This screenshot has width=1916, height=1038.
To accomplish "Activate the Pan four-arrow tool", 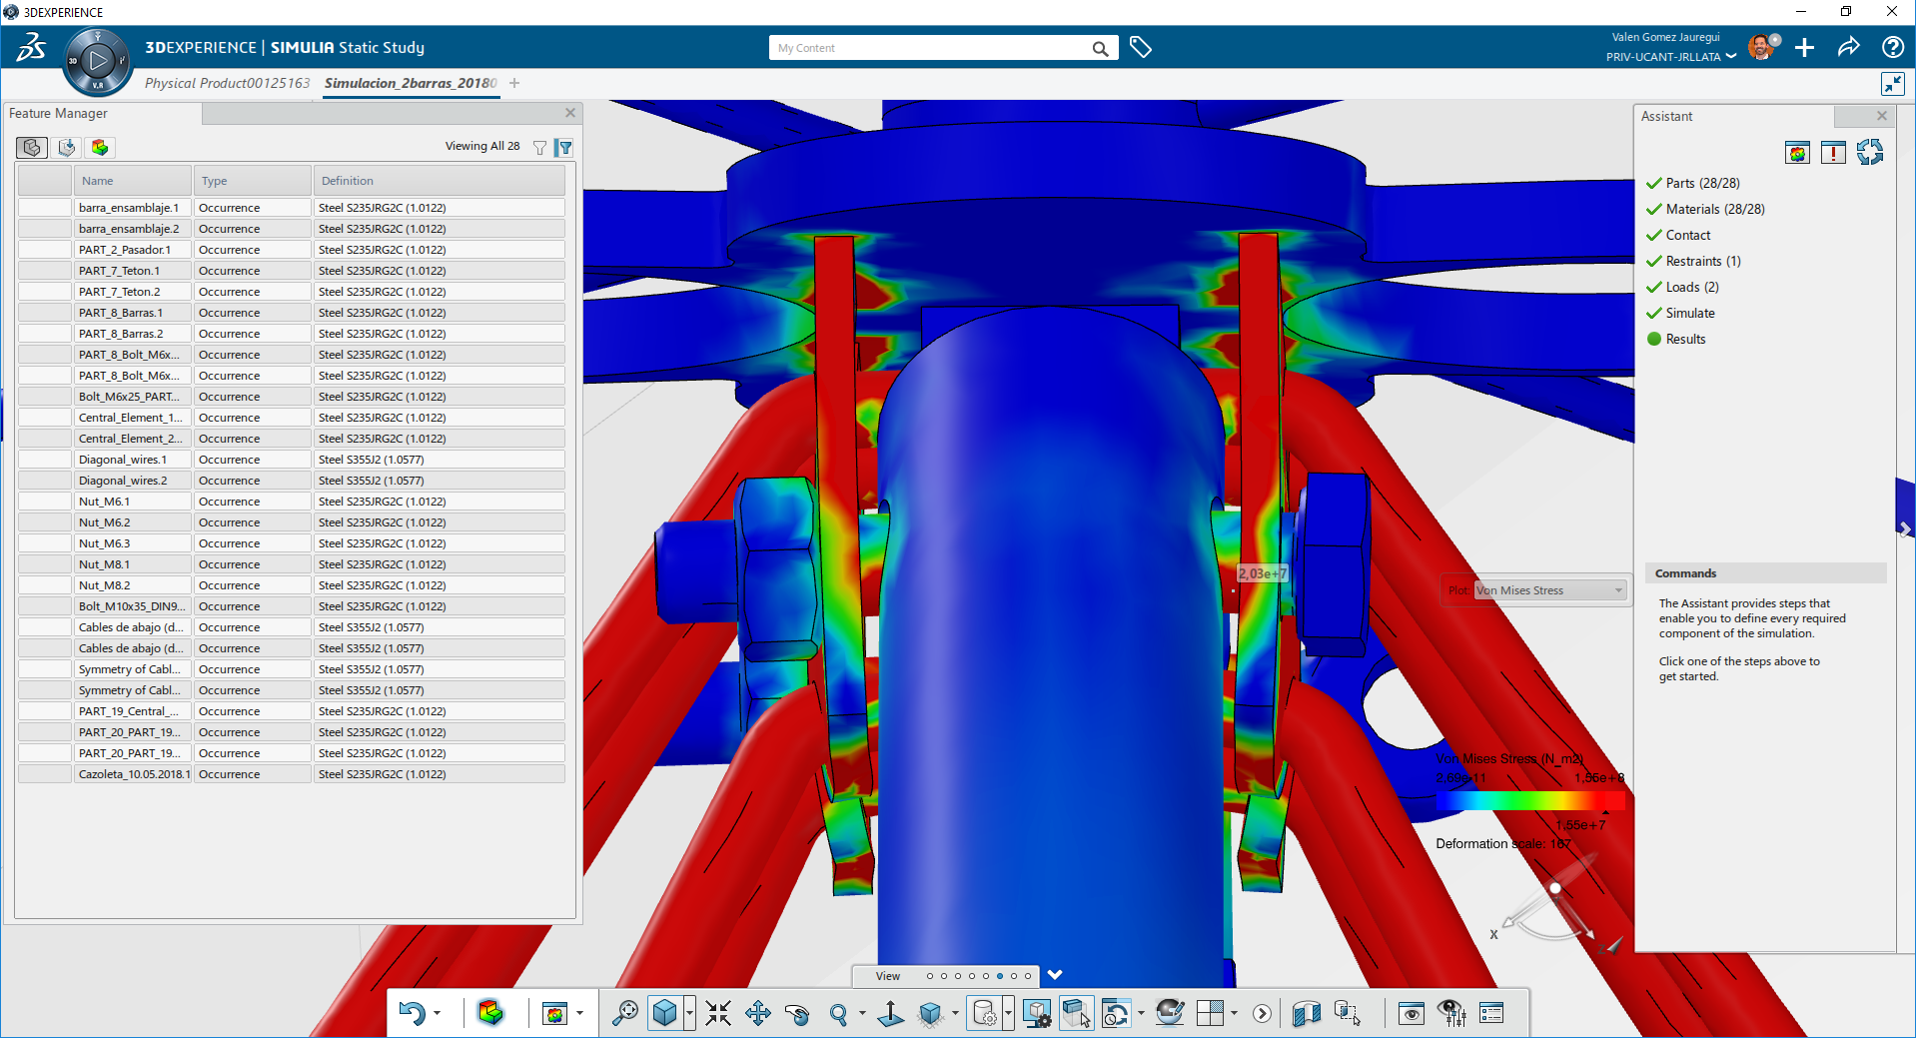I will pyautogui.click(x=758, y=1013).
